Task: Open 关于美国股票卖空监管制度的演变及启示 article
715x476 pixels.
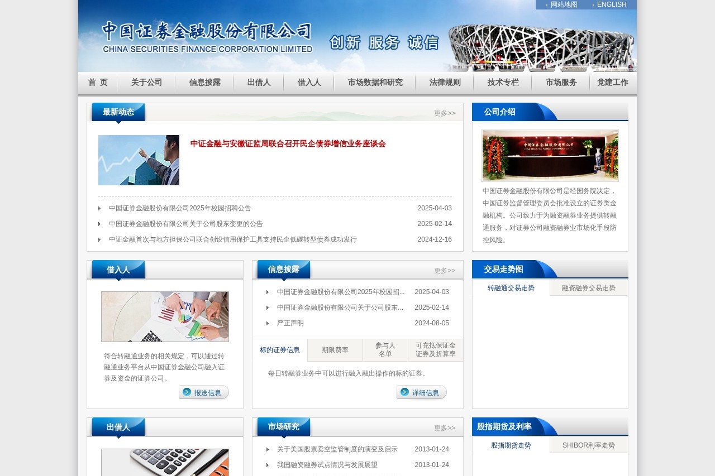Action: click(337, 449)
